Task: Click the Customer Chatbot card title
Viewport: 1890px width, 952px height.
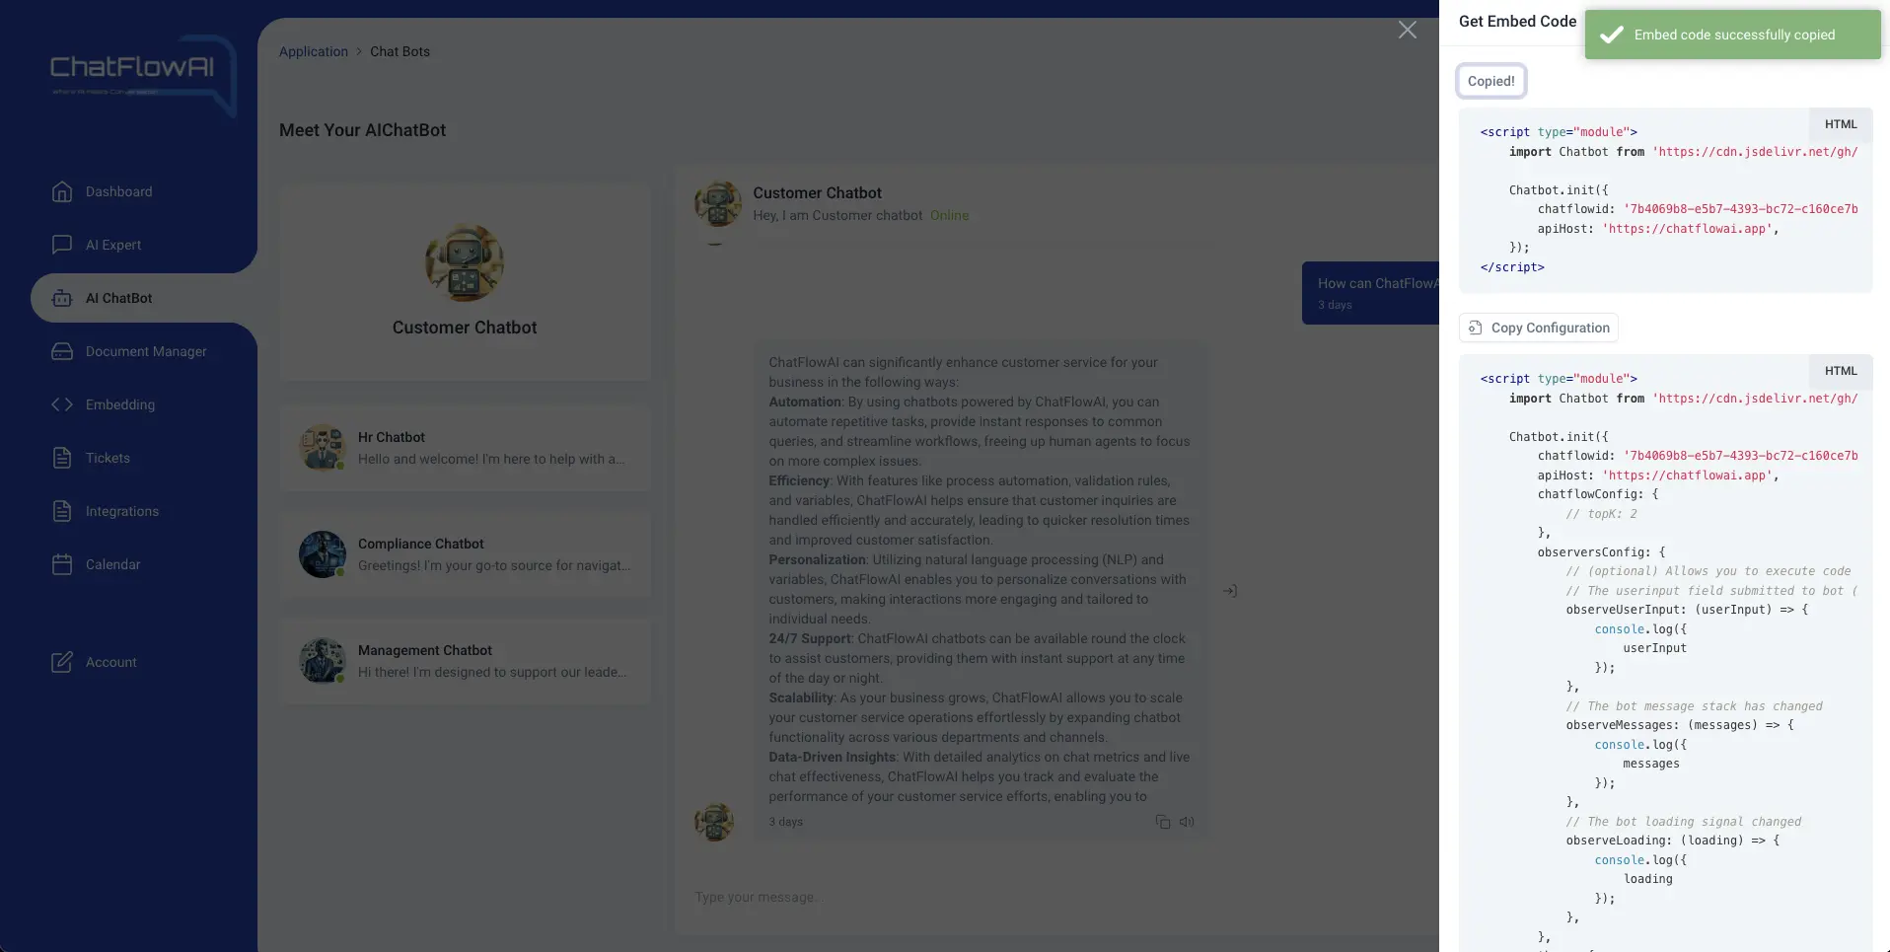Action: coord(465,328)
